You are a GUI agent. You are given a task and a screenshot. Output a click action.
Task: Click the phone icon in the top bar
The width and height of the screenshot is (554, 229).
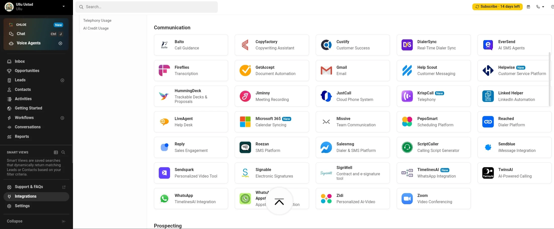coord(538,7)
